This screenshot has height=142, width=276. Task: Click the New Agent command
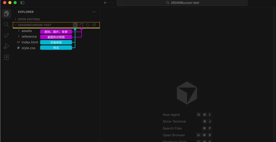pyautogui.click(x=171, y=115)
